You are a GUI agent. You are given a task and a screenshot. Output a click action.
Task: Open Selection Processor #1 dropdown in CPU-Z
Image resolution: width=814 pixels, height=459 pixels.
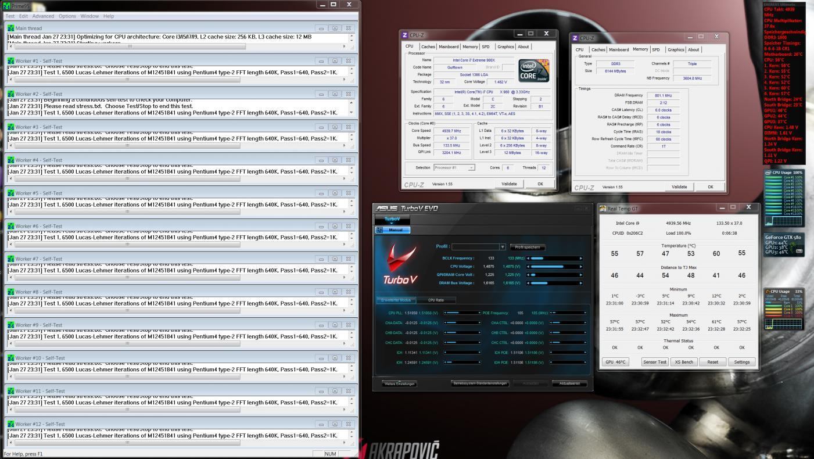[x=454, y=167]
